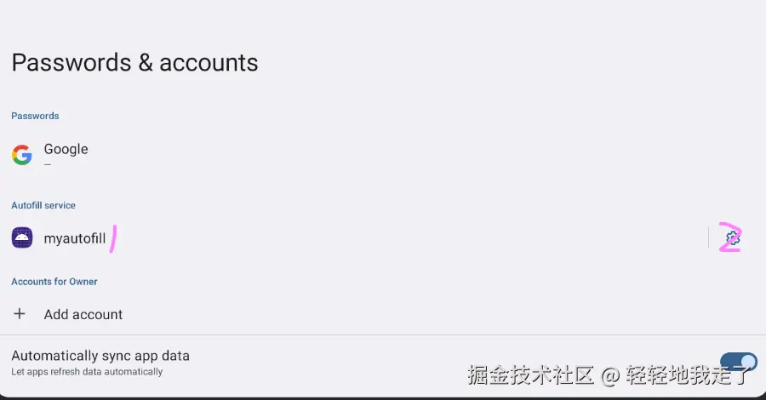Image resolution: width=766 pixels, height=400 pixels.
Task: Click the Let apps refresh data automatically description
Action: click(87, 372)
